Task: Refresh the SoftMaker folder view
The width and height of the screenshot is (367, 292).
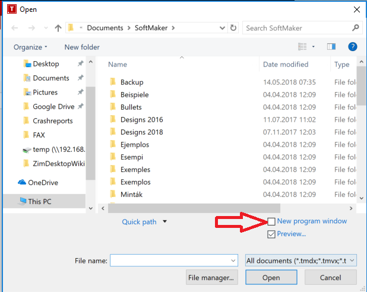Action: pyautogui.click(x=233, y=28)
